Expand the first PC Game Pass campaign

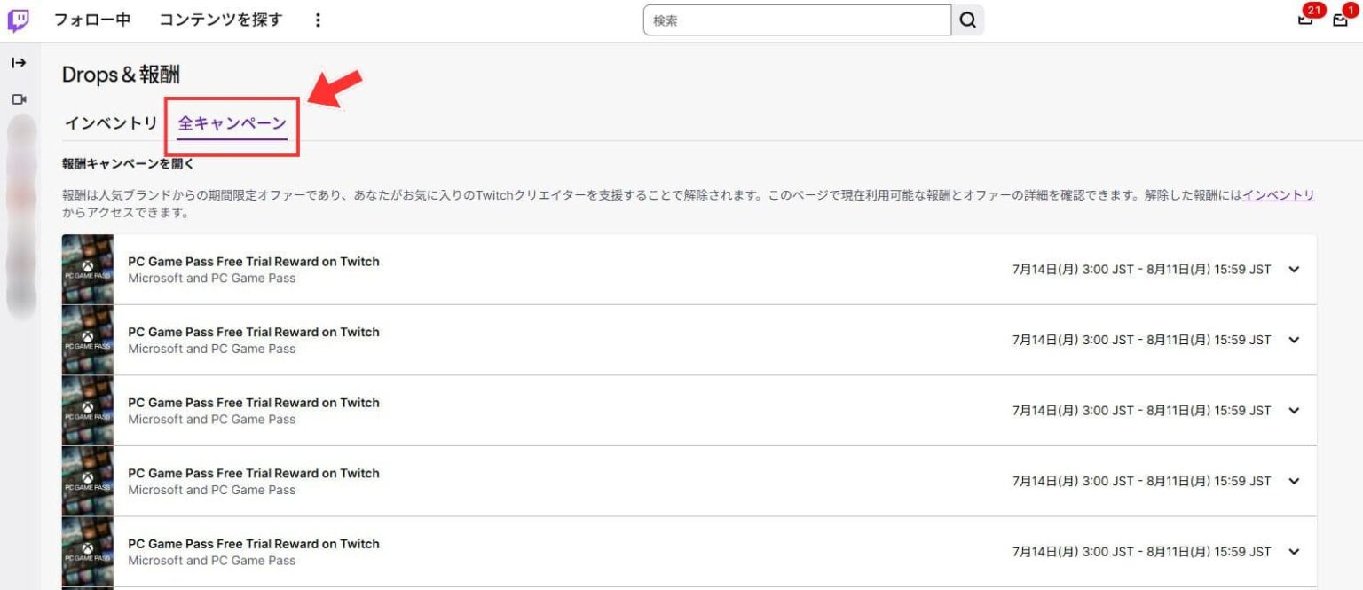[1293, 270]
